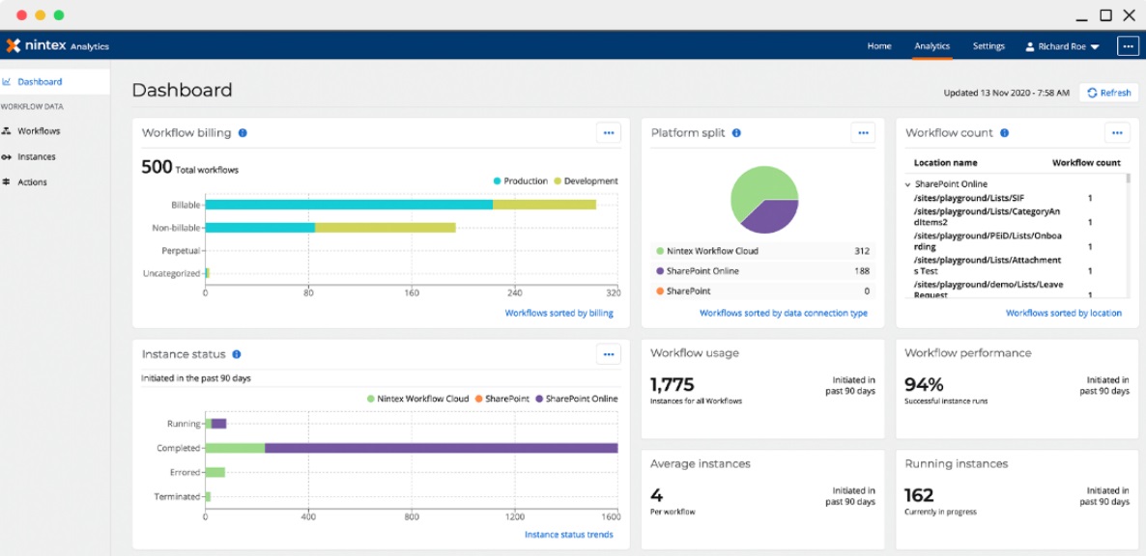Viewport: 1146px width, 556px height.
Task: Open the more options button in the navy header
Action: [x=1128, y=46]
